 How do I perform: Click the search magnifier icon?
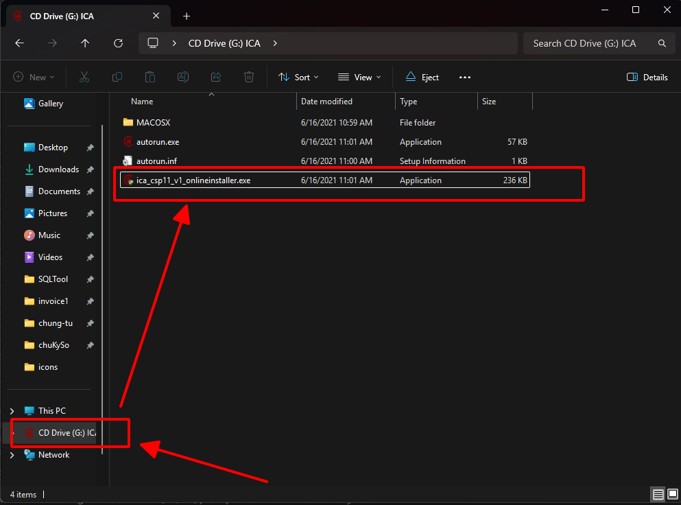point(662,43)
